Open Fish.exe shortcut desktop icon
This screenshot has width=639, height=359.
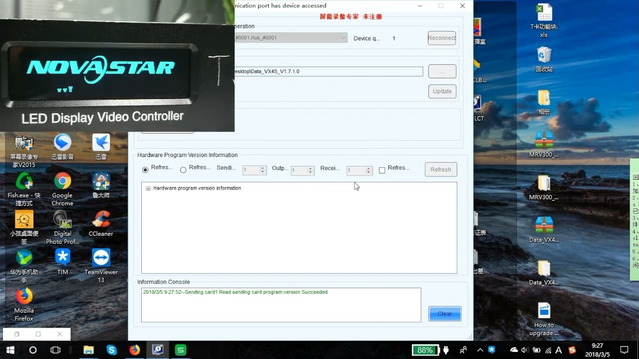[x=23, y=189]
